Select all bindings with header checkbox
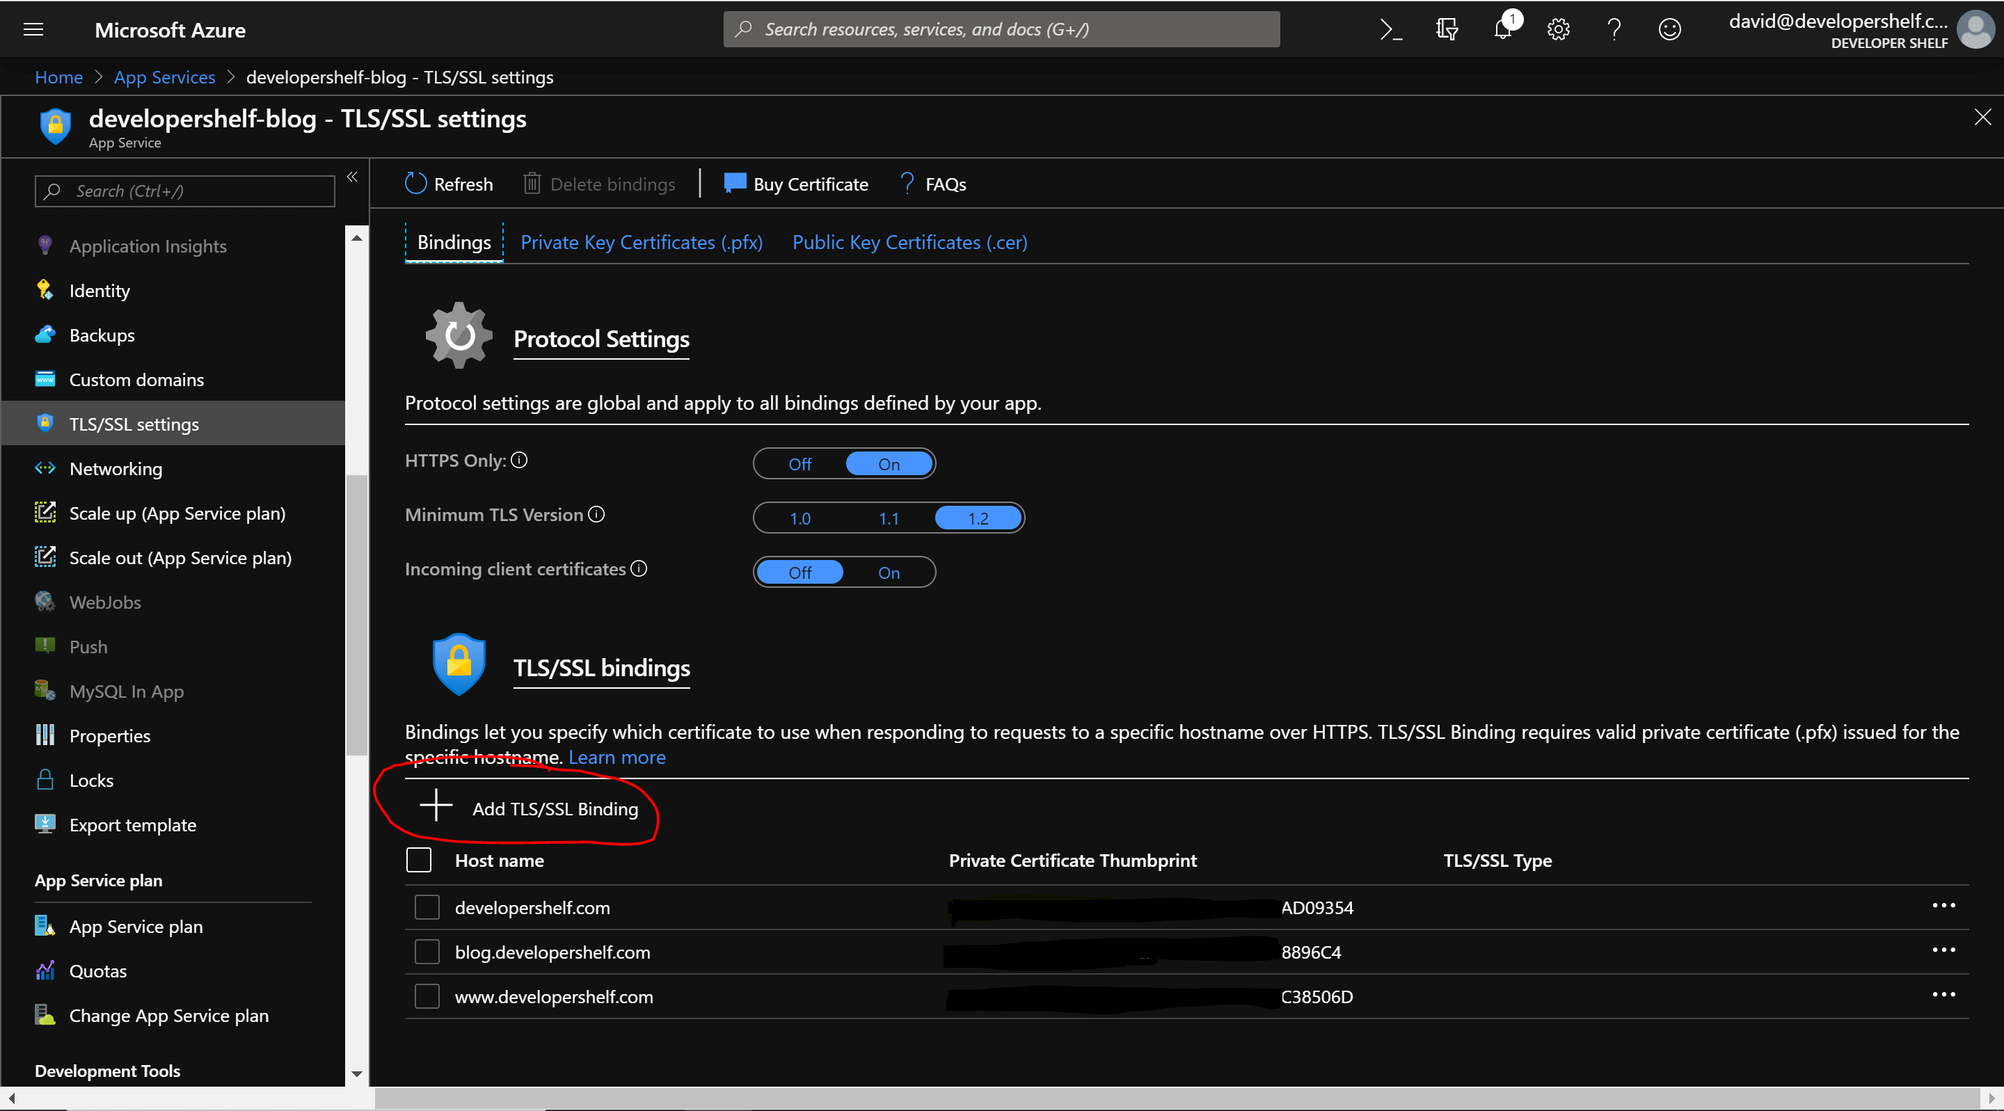The height and width of the screenshot is (1111, 2004). point(420,860)
